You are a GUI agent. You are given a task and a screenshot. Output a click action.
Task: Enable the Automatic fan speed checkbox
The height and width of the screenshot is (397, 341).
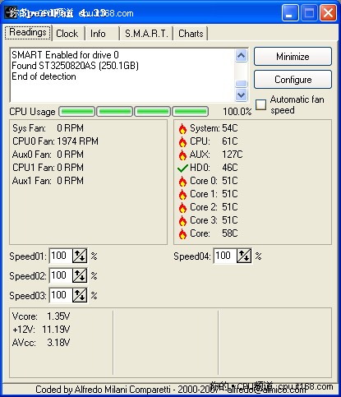260,104
